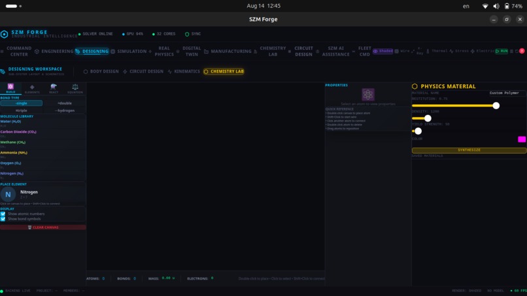Open the React flask tab icon
527x296 pixels.
pyautogui.click(x=54, y=87)
